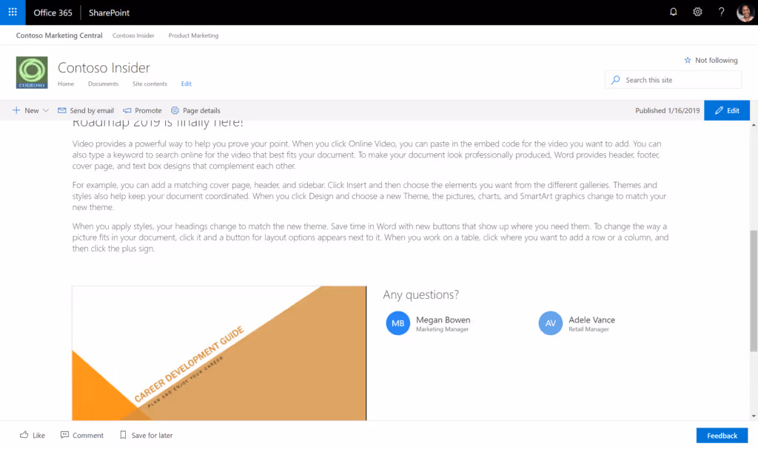This screenshot has width=758, height=449.
Task: Open the user profile picture menu
Action: (745, 13)
